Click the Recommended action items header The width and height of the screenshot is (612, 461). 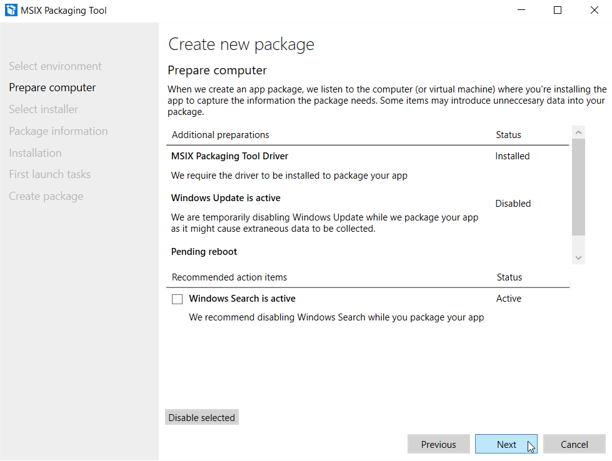229,277
